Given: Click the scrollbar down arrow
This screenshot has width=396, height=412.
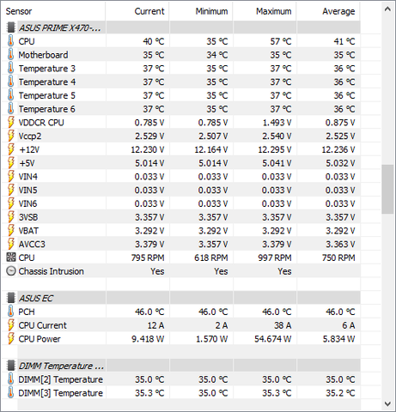Looking at the screenshot, I should 387,403.
